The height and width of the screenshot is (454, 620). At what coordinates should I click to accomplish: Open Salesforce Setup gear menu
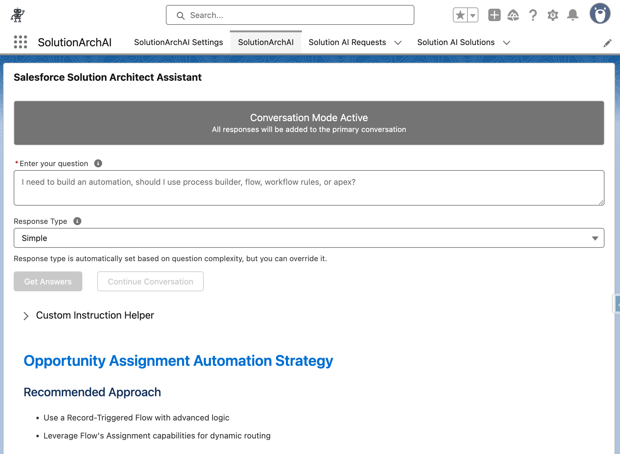[x=553, y=15]
